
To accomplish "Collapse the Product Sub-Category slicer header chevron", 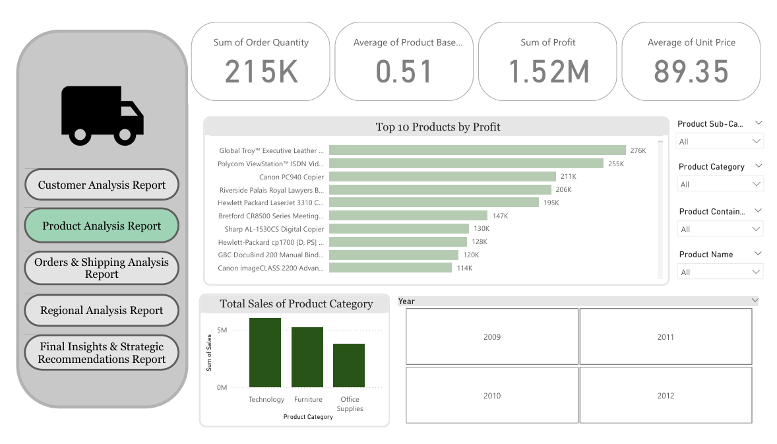I will [759, 123].
